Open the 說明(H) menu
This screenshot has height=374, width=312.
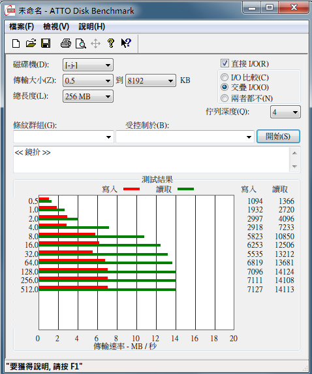[x=91, y=26]
